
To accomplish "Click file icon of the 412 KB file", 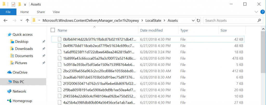I will [x=59, y=71].
